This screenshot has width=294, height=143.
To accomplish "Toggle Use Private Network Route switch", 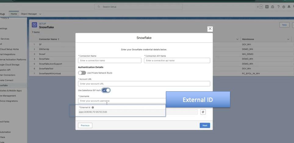I will click(x=82, y=73).
